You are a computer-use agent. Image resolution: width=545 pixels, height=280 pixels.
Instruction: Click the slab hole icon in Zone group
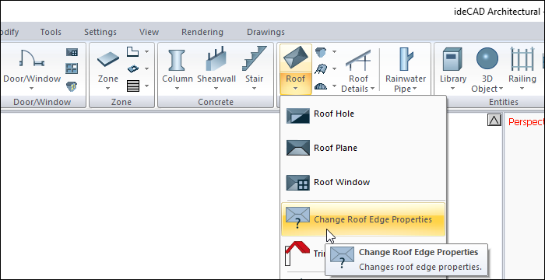[x=133, y=68]
